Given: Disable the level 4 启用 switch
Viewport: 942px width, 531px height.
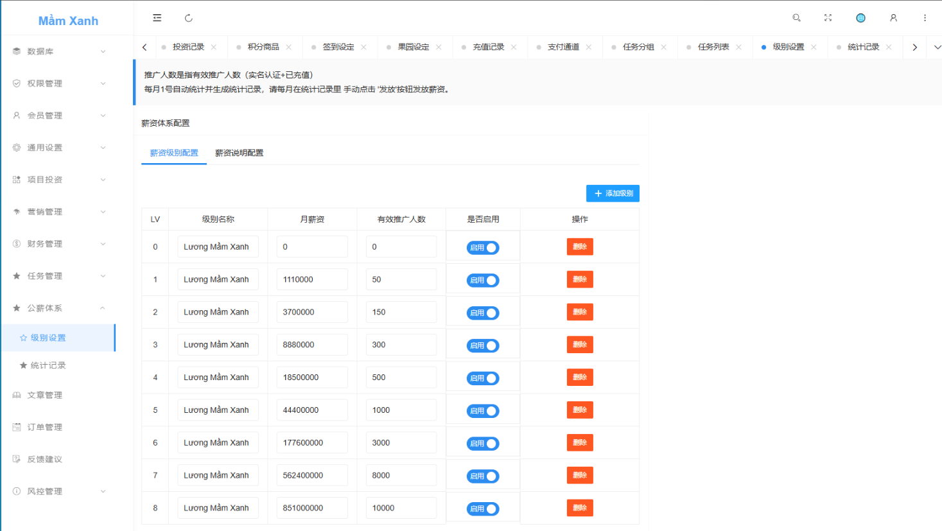Looking at the screenshot, I should pyautogui.click(x=483, y=379).
